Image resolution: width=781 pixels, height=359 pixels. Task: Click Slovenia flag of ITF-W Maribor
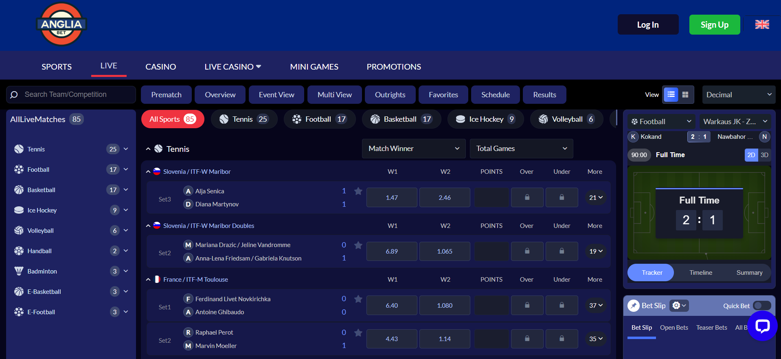157,171
